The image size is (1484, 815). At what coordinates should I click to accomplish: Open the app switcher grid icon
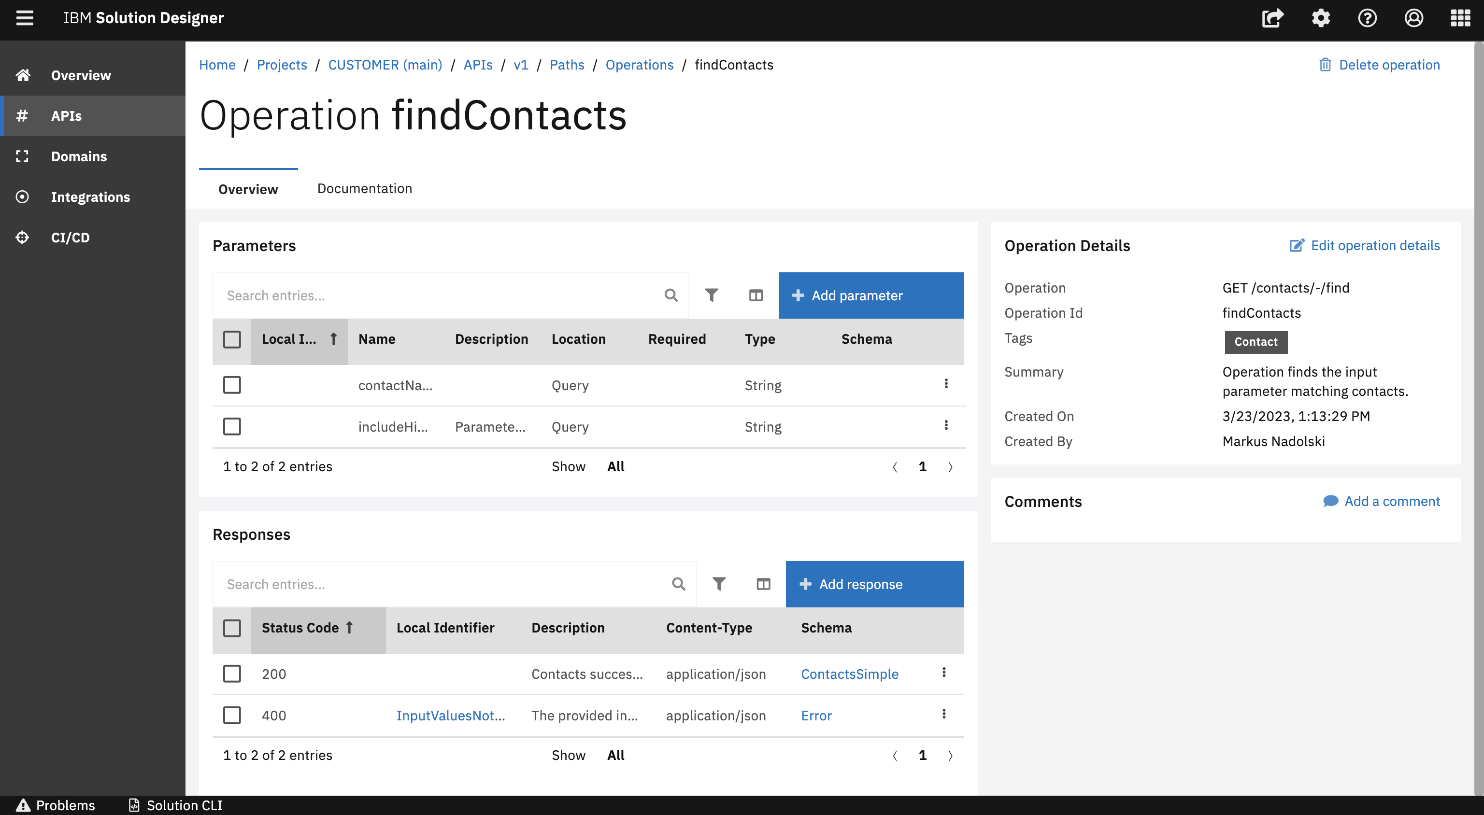[x=1460, y=18]
